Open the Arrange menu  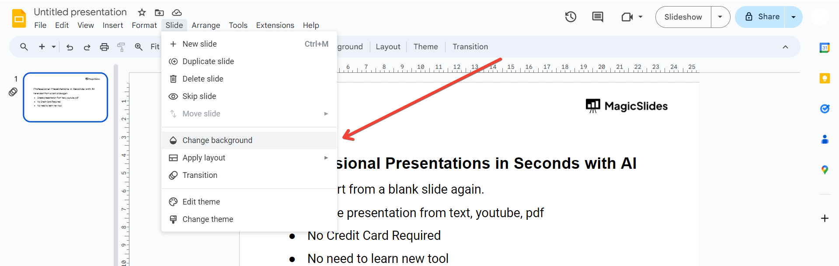205,25
